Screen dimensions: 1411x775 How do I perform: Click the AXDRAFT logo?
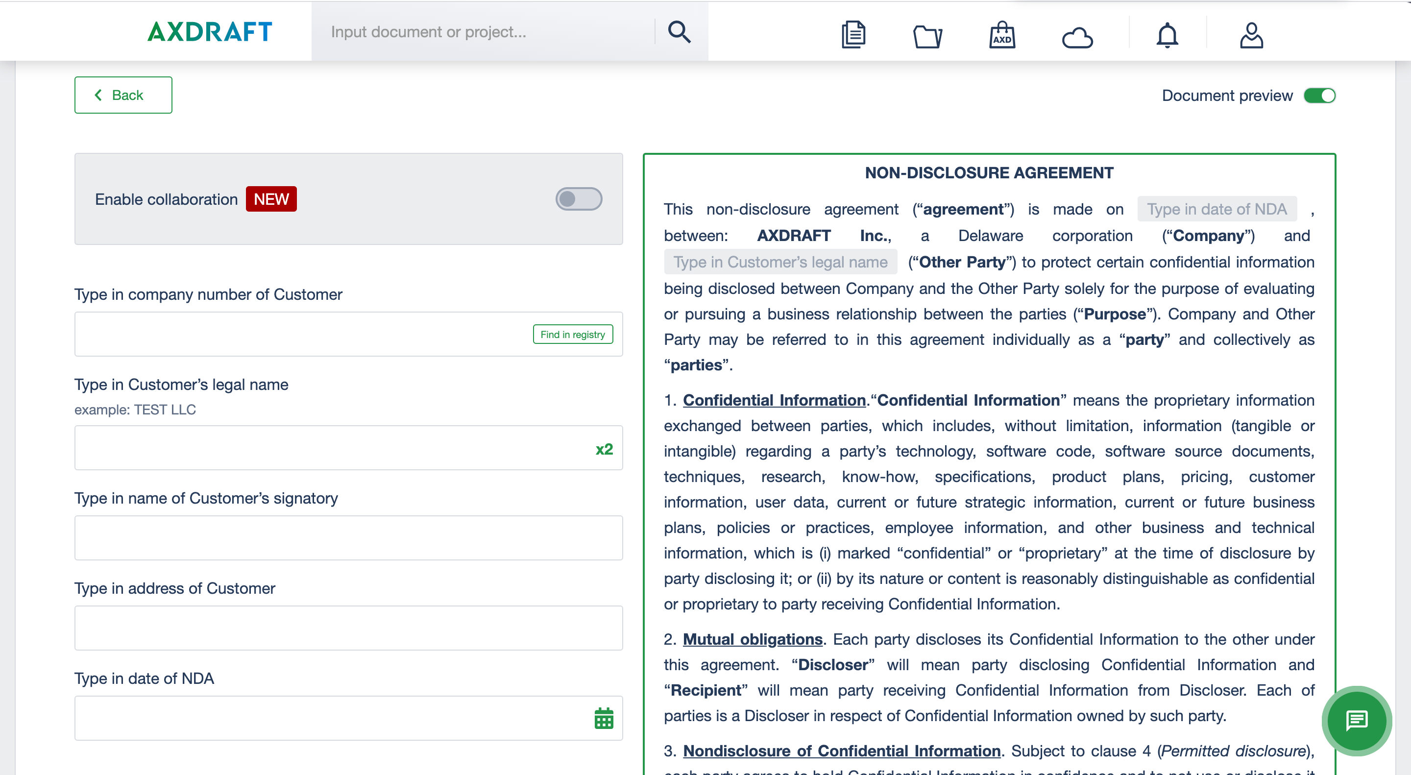210,32
